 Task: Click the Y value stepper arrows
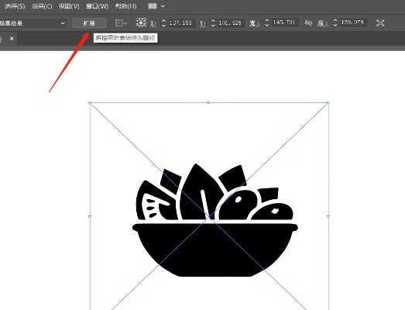213,23
